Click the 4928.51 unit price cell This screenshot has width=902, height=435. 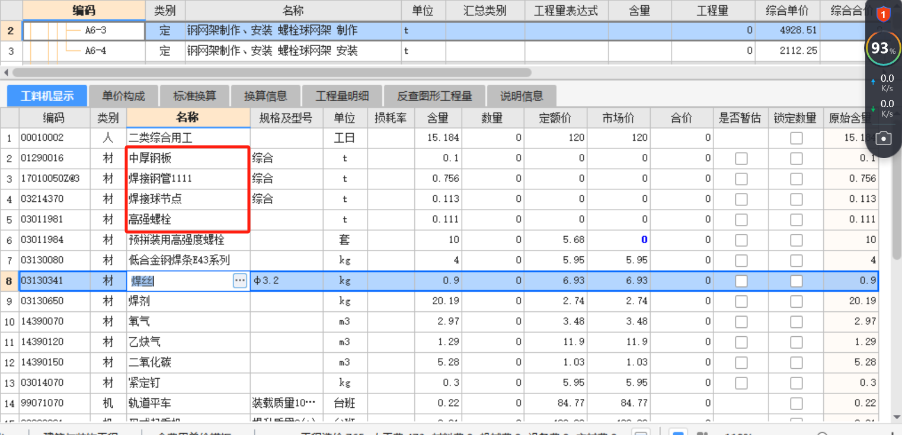pyautogui.click(x=788, y=31)
